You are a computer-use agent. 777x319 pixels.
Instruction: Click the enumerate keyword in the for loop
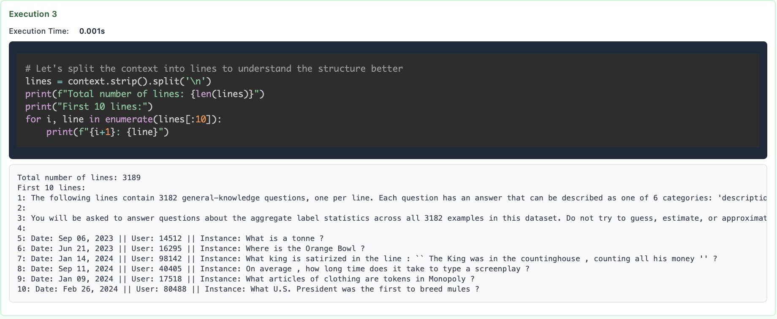[129, 119]
